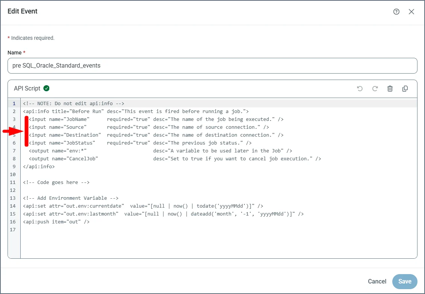Select line number 10 in gutter
Screen dimensions: 425x294
pos(13,174)
